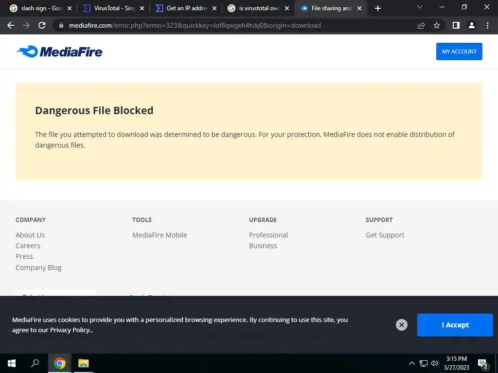Open the Company Blog link
The image size is (498, 373).
[x=38, y=268]
